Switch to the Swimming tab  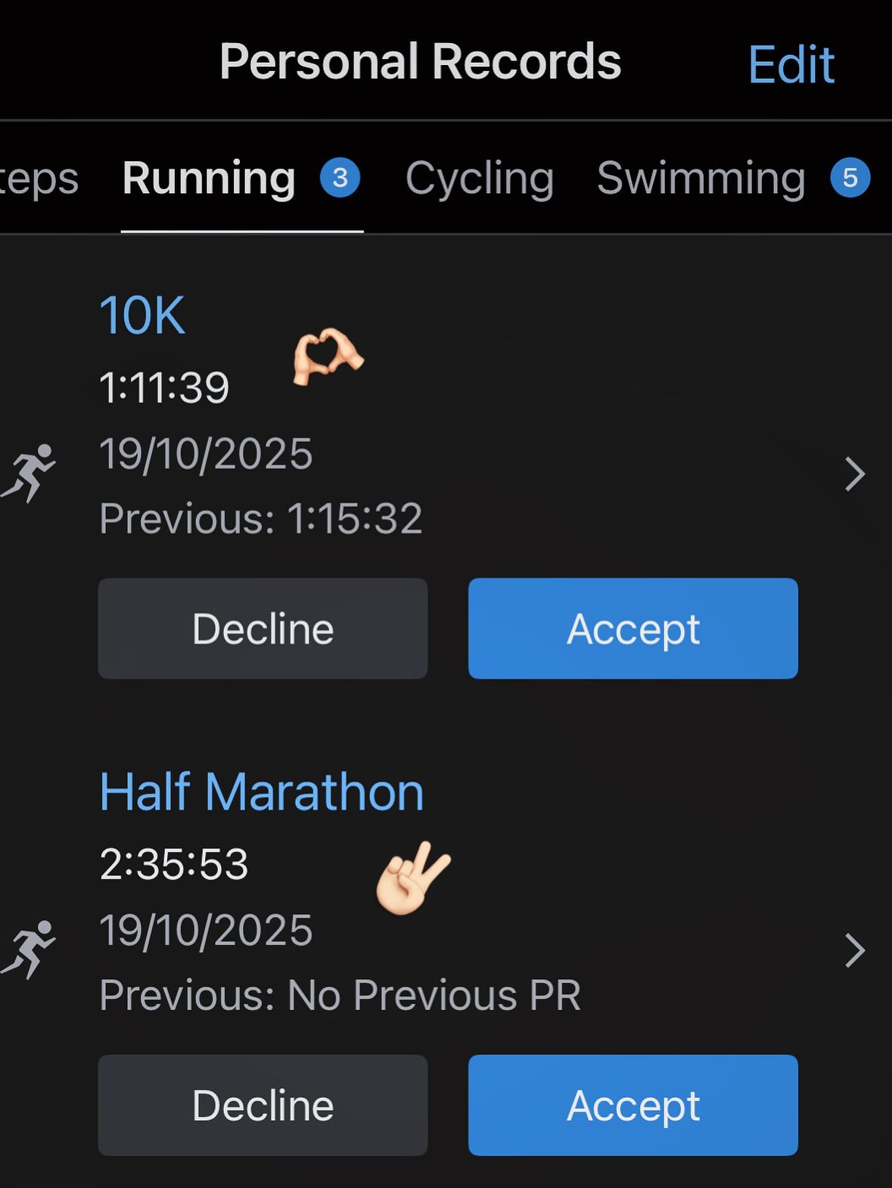coord(701,179)
